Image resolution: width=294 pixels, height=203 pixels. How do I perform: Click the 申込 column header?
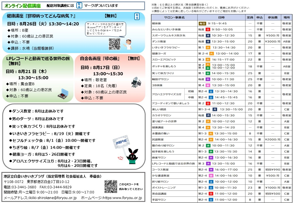pos(260,17)
